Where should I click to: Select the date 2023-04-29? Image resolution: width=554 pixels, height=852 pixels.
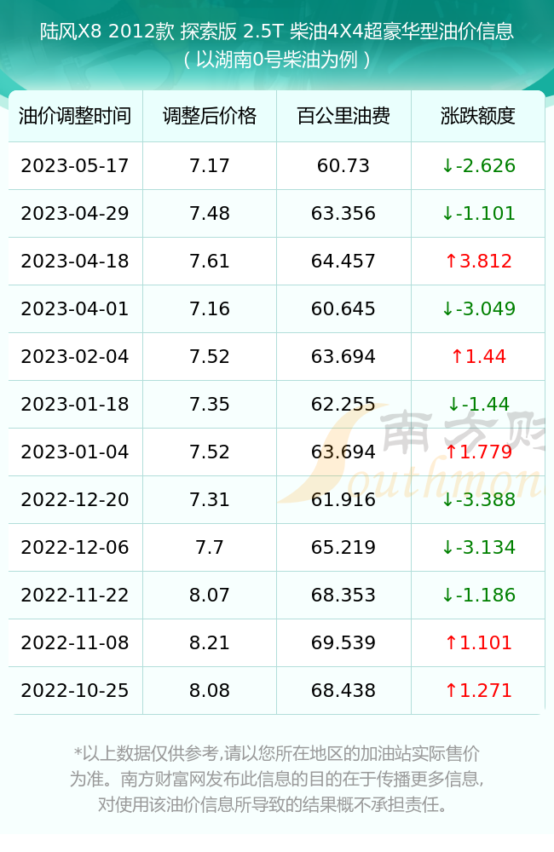click(x=75, y=214)
